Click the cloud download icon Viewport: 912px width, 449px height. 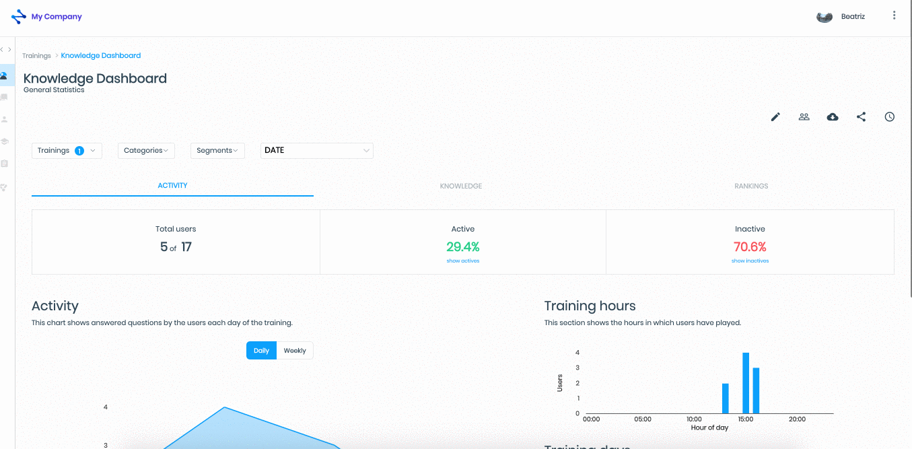[833, 117]
